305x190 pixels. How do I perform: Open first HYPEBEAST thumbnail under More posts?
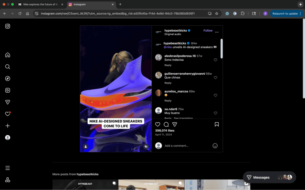pyautogui.click(x=85, y=185)
